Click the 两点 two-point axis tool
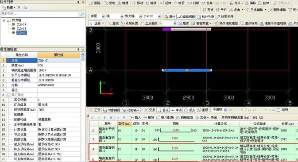Screen dimensions: 298x162 point(208,9)
